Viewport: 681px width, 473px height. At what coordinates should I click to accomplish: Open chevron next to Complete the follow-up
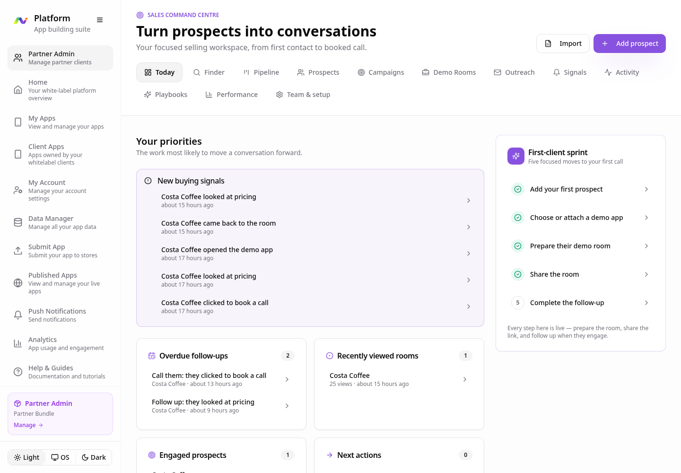tap(646, 303)
